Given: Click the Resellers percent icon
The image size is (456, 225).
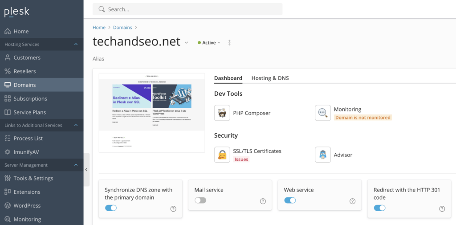Looking at the screenshot, I should pos(8,71).
